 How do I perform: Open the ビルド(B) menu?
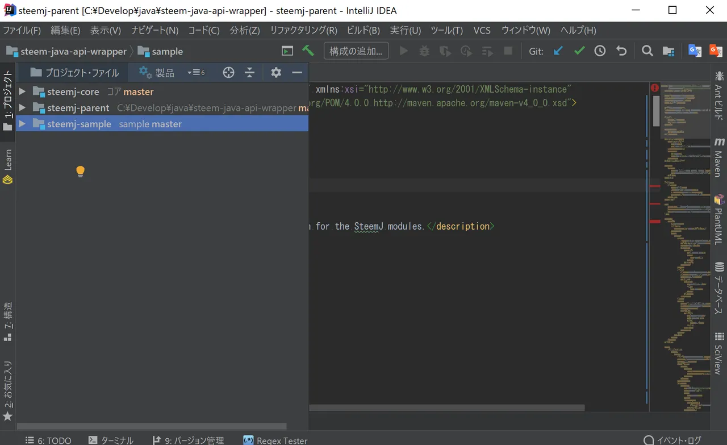363,30
